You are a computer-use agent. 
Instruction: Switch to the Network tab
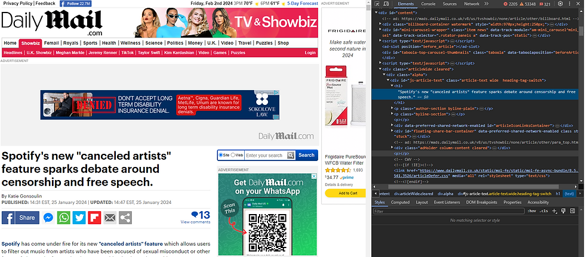(x=472, y=4)
